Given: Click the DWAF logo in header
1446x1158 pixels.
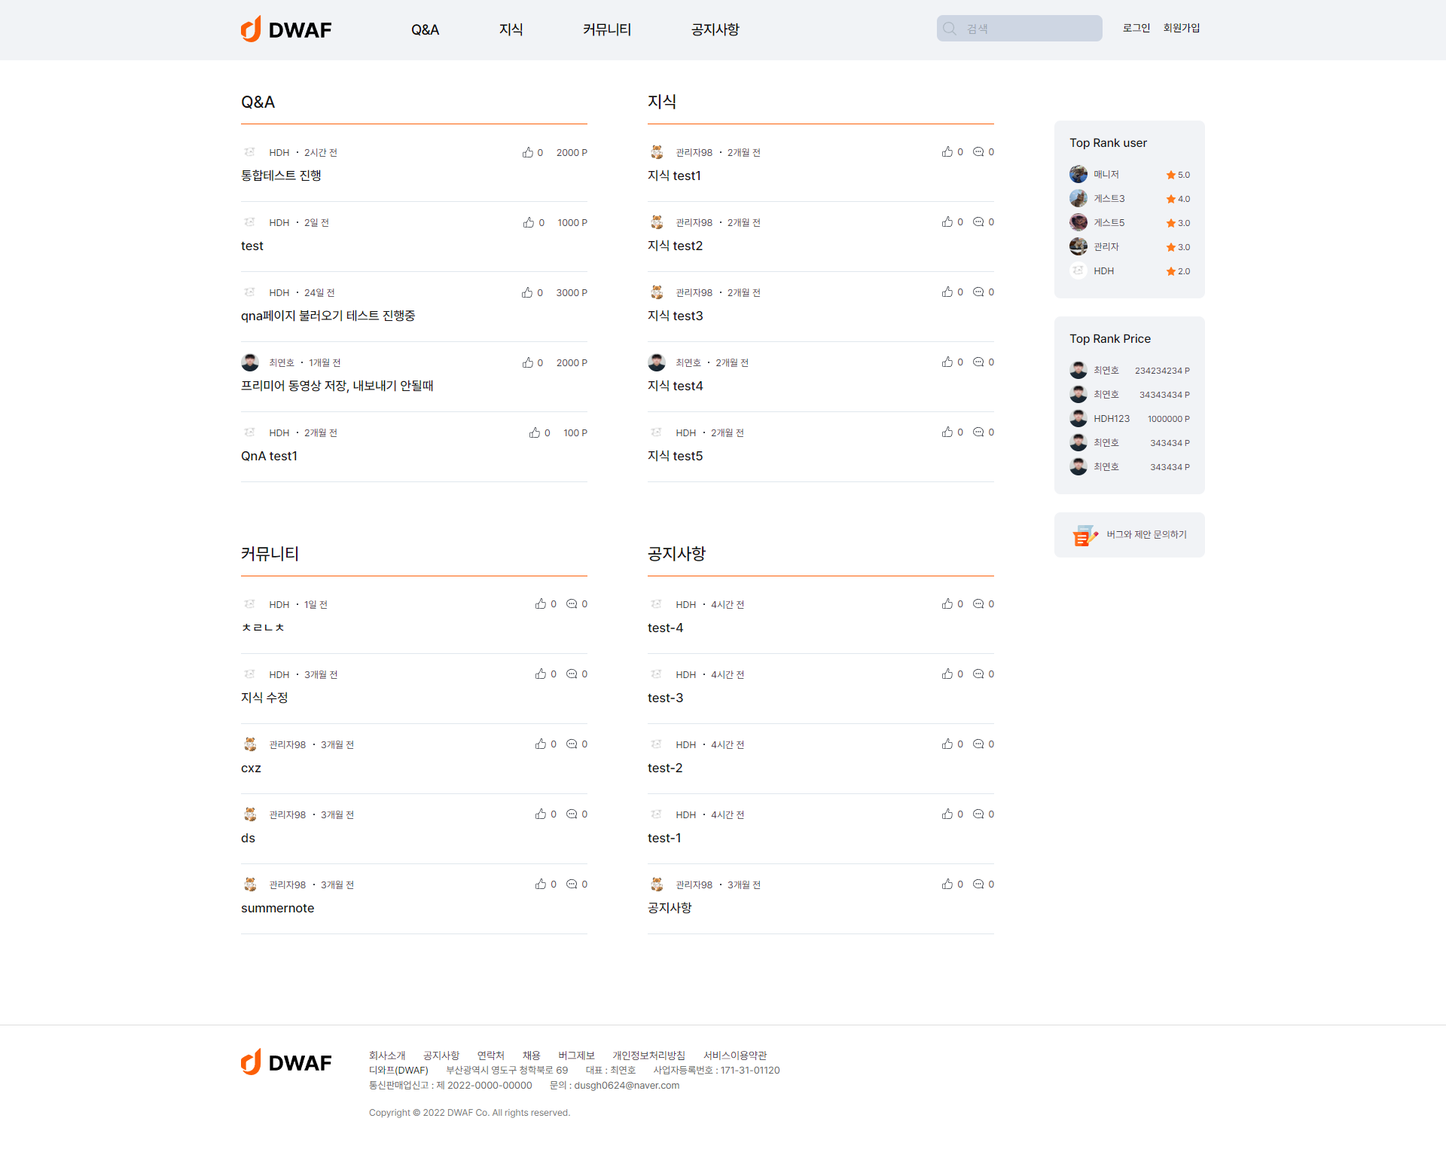Looking at the screenshot, I should (x=286, y=29).
